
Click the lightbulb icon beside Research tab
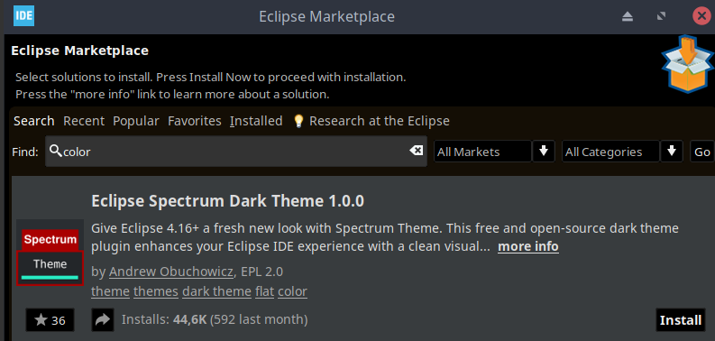point(298,121)
